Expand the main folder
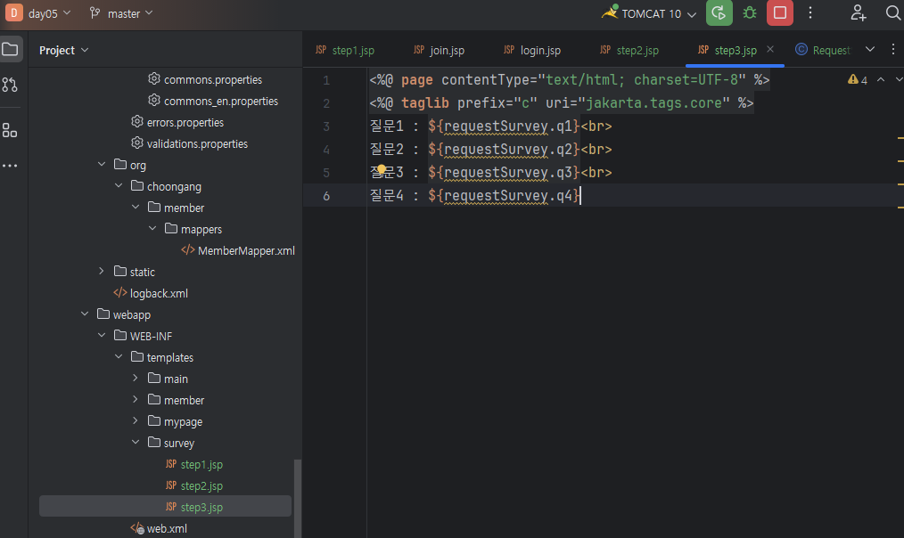Image resolution: width=904 pixels, height=538 pixels. [136, 378]
